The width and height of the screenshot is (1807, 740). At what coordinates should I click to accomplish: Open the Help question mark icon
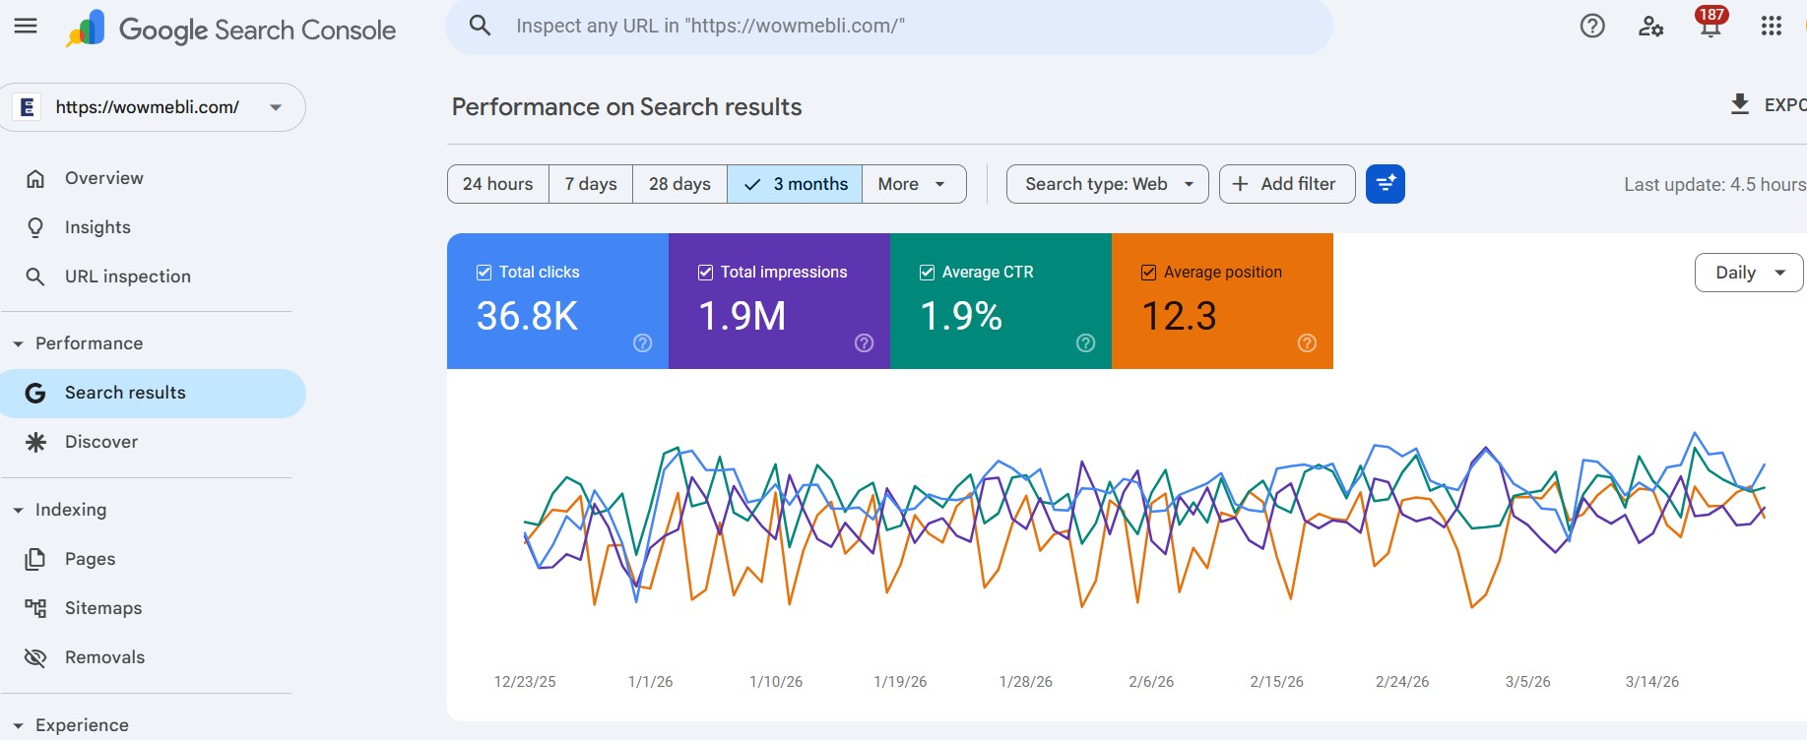coord(1592,27)
